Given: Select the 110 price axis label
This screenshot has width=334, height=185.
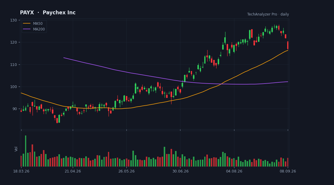Looking at the screenshot, I should point(14,64).
